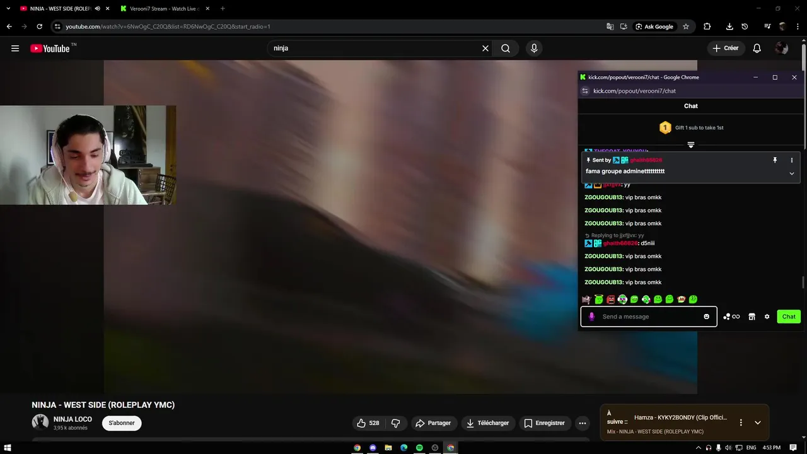The image size is (807, 454).
Task: Go back with browser back arrow
Action: tap(9, 26)
